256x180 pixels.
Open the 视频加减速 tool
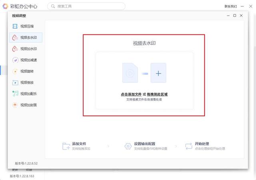26,60
